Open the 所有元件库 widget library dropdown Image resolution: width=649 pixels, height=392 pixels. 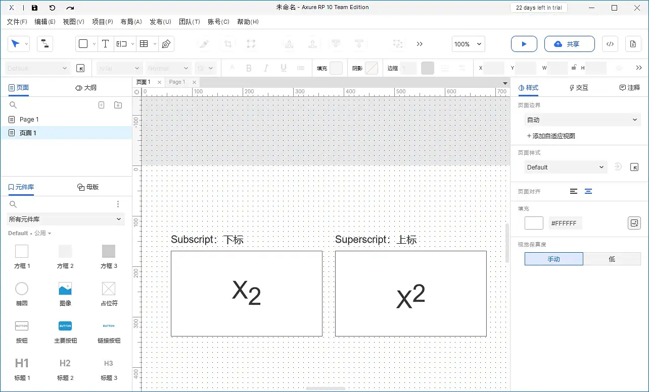tap(65, 219)
